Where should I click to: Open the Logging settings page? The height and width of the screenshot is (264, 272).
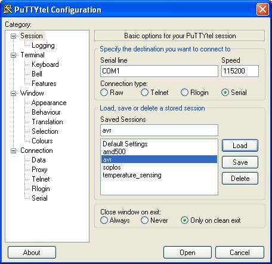coord(43,45)
